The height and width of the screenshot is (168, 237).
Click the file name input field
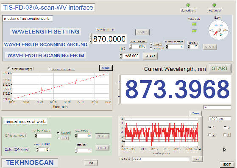[x=161, y=159]
